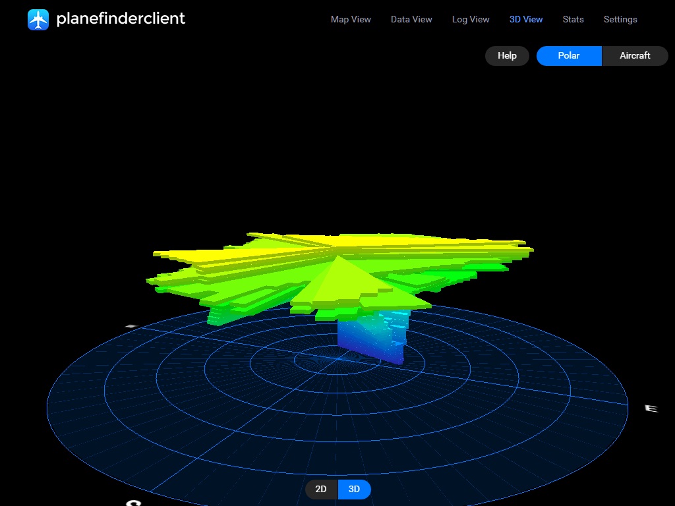Open the Stats page
The width and height of the screenshot is (675, 506).
pos(573,19)
